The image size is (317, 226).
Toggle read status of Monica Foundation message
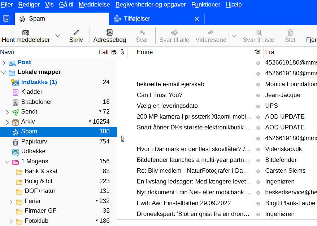pyautogui.click(x=258, y=85)
